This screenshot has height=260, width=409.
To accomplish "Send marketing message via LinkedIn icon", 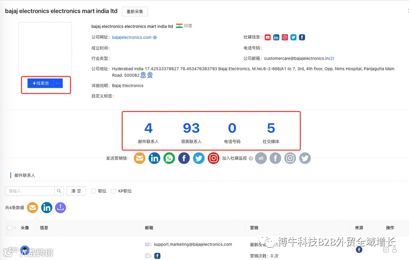I will click(155, 158).
